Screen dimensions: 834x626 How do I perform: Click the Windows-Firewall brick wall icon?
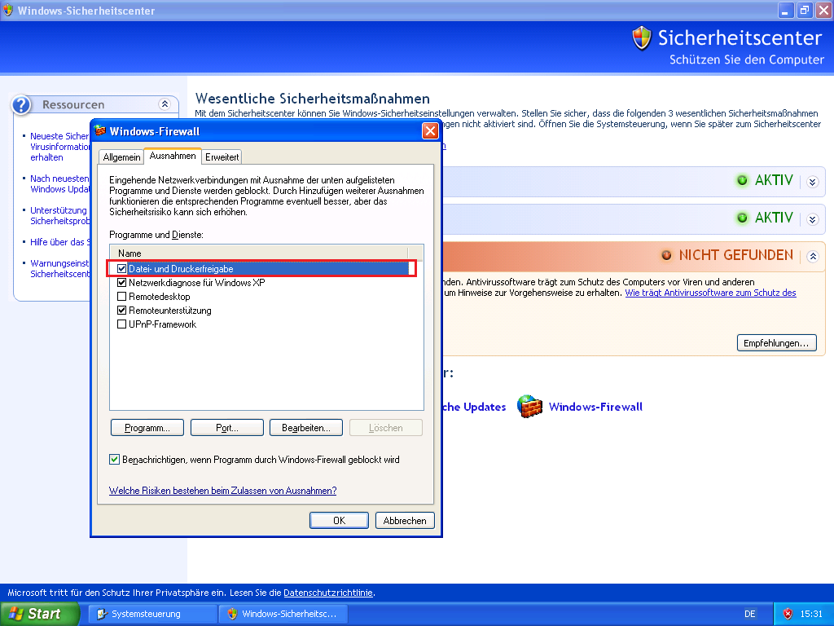[529, 407]
